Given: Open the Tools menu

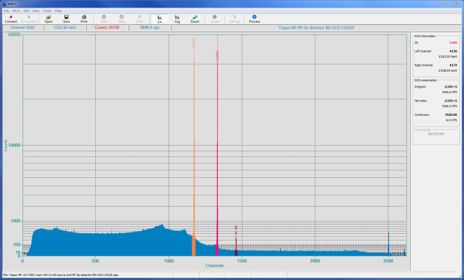Looking at the screenshot, I should tap(47, 11).
